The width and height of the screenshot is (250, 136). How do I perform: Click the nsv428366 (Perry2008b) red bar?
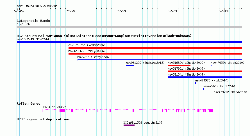155,54
